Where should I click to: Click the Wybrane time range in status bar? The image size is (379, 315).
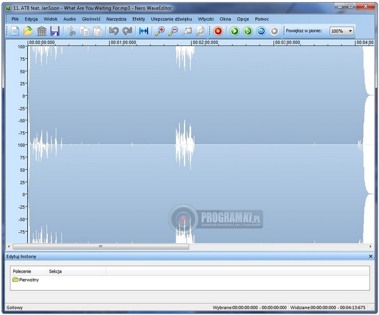(x=250, y=308)
